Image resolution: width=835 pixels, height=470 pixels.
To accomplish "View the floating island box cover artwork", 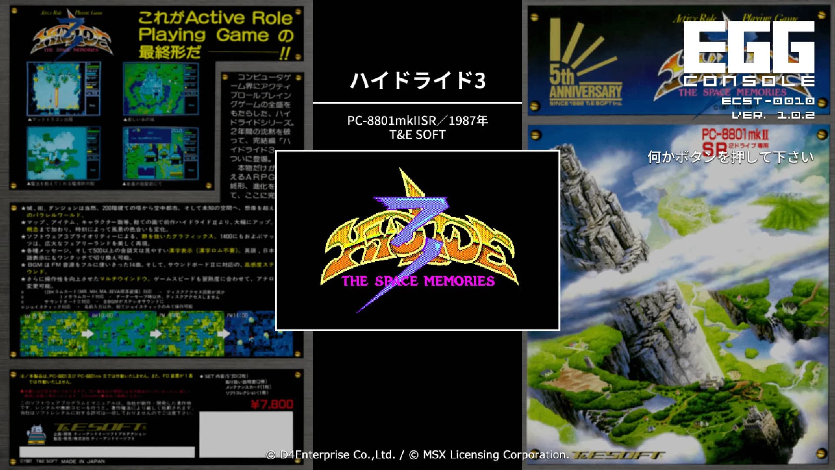I will point(678,294).
